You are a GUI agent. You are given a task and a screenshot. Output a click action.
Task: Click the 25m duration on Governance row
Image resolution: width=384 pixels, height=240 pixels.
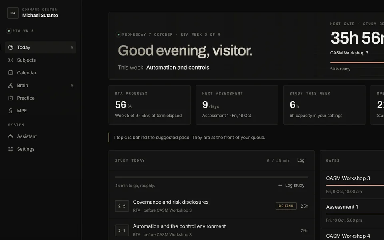[304, 206]
